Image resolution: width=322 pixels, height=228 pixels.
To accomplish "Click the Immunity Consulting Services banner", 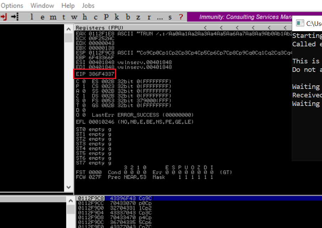I will click(x=241, y=17).
